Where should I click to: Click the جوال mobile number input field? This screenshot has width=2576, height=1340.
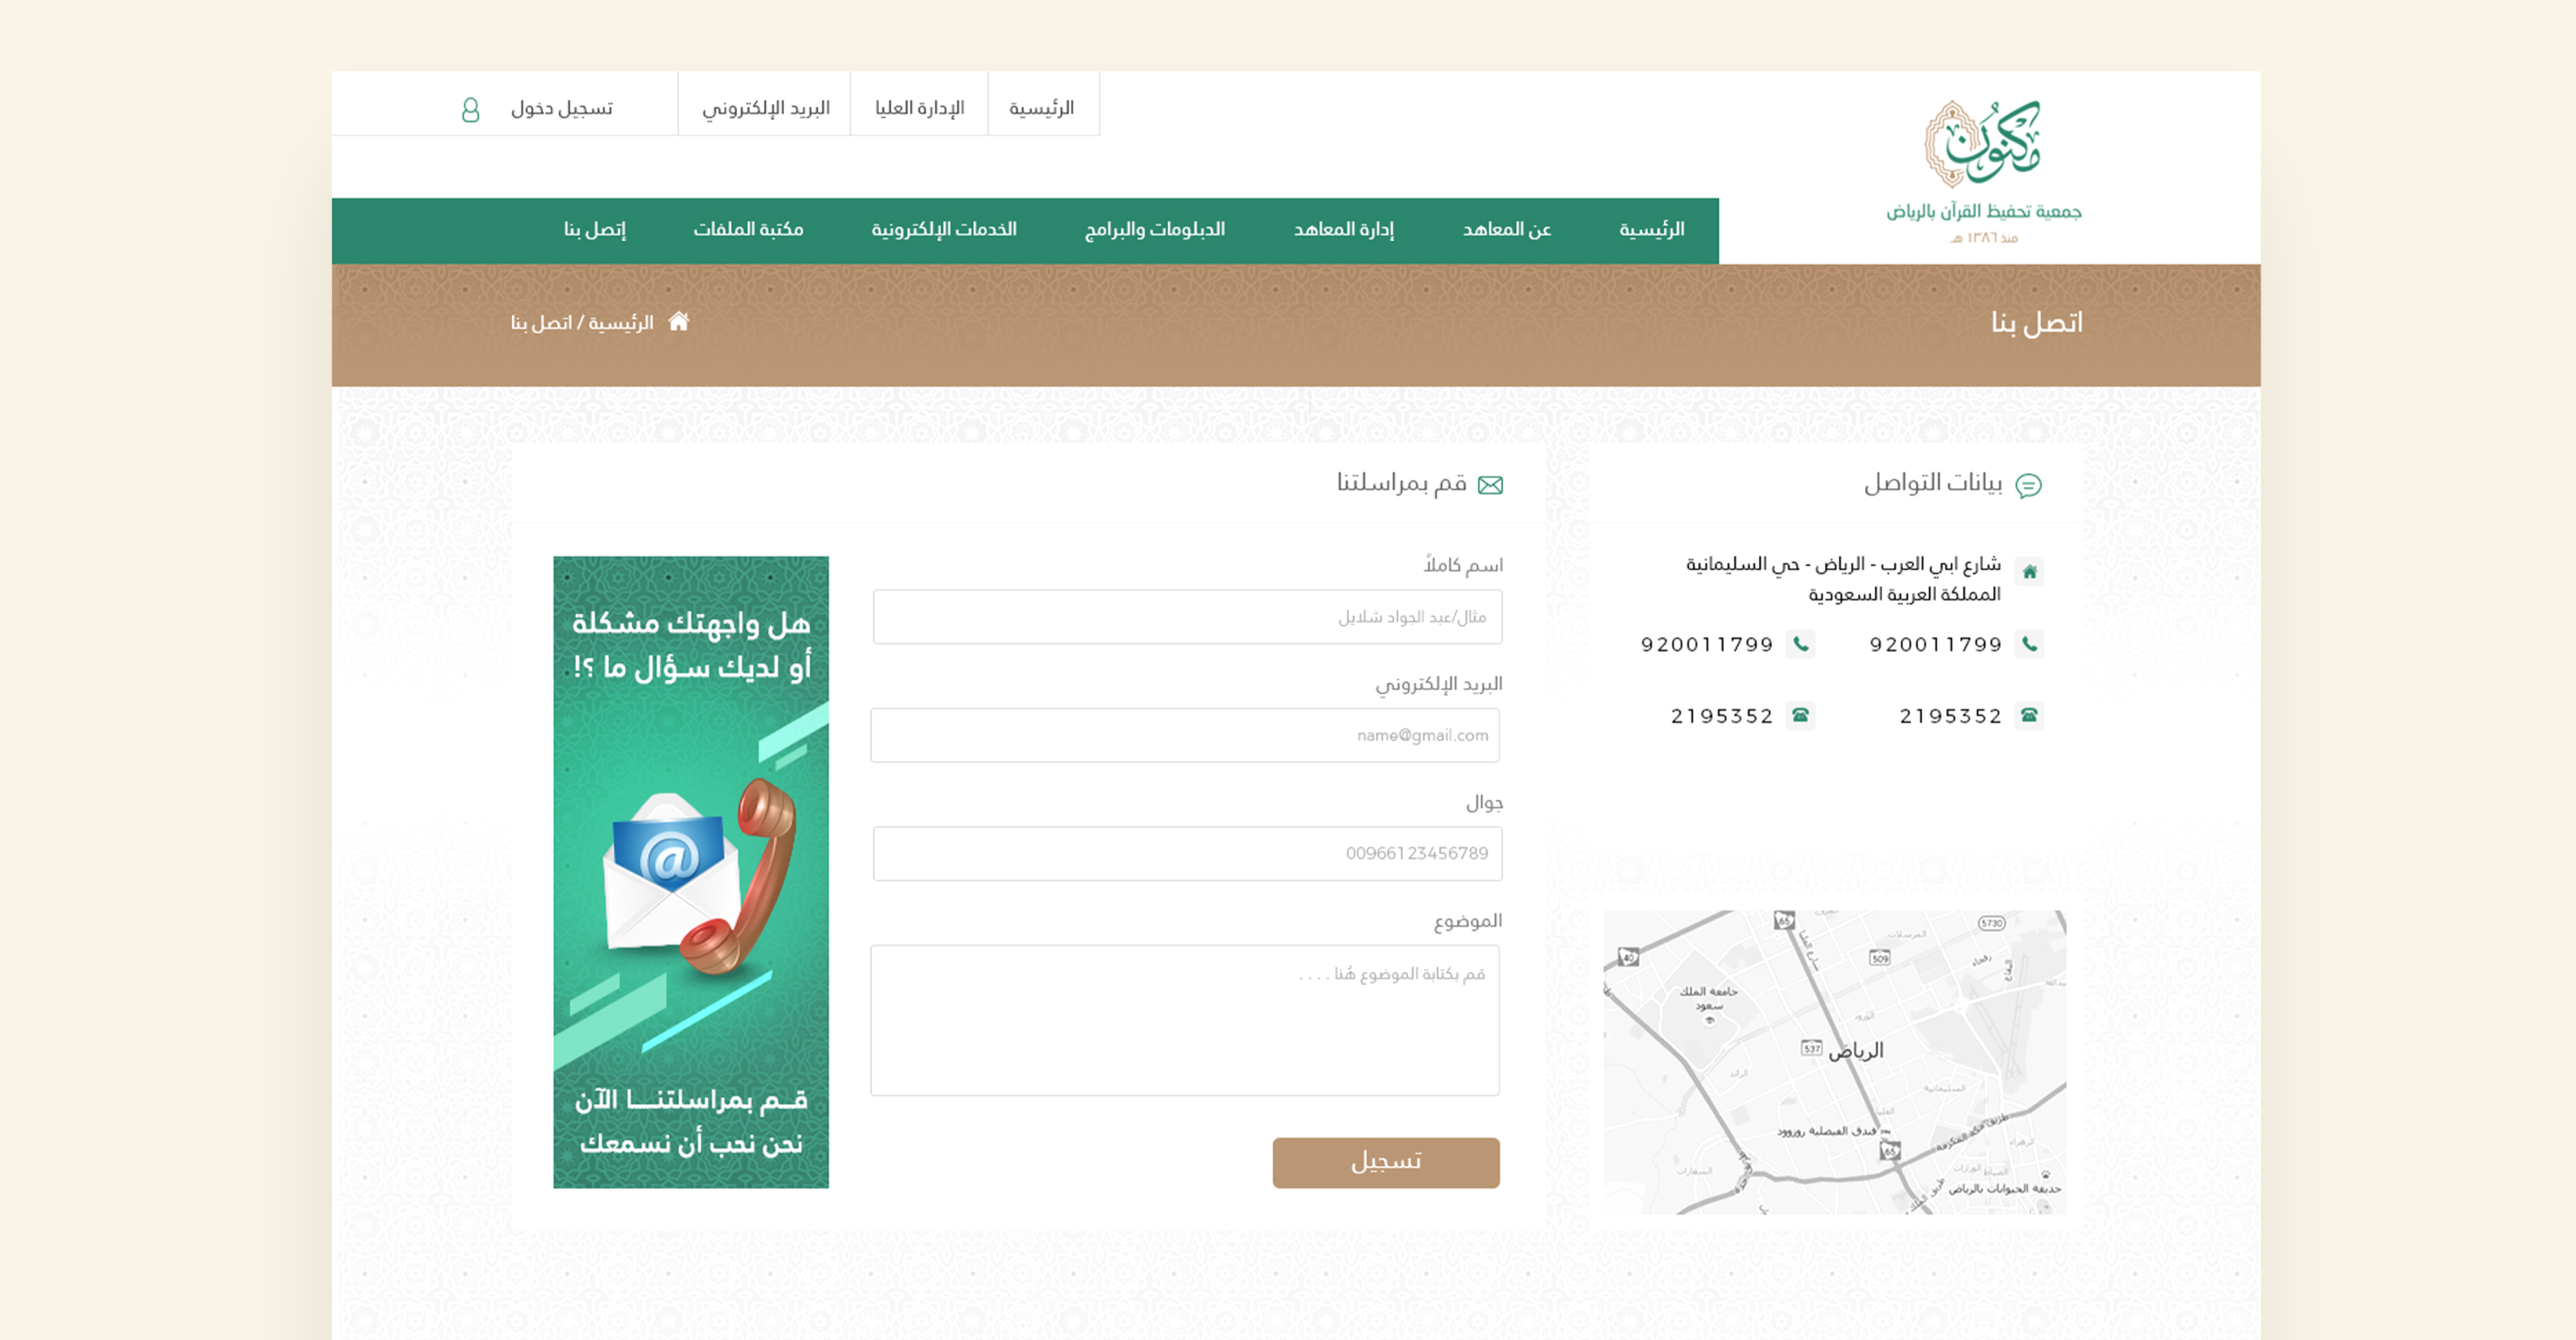pyautogui.click(x=1187, y=853)
